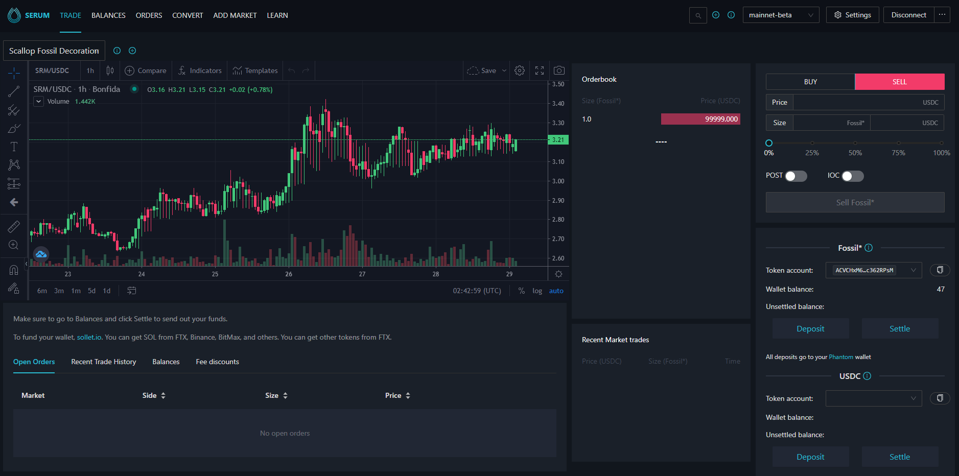Toggle log scale on chart
This screenshot has height=476, width=959.
[x=537, y=291]
